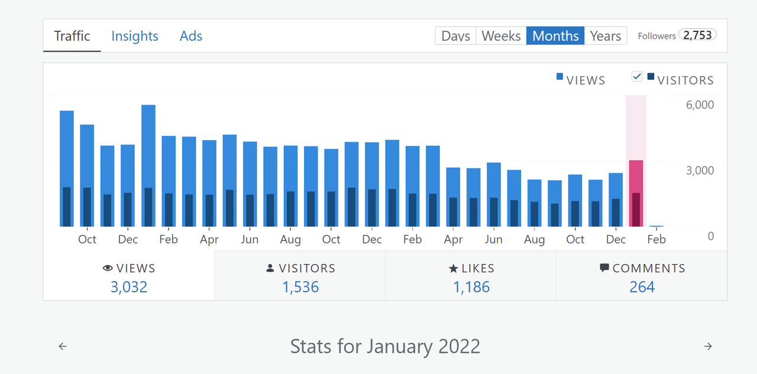This screenshot has height=374, width=757.
Task: Show stats by Weeks
Action: 501,35
